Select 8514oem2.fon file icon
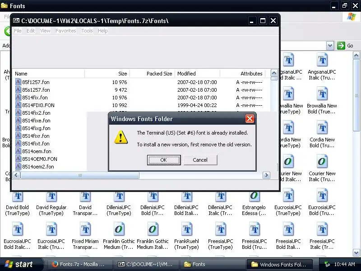This screenshot has height=271, width=361. point(19,167)
